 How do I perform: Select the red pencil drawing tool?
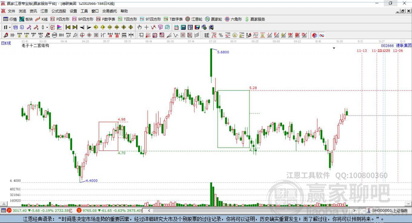tap(6, 35)
